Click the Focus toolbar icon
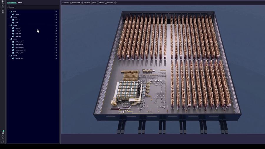This screenshot has width=265, height=149. coord(93,3)
